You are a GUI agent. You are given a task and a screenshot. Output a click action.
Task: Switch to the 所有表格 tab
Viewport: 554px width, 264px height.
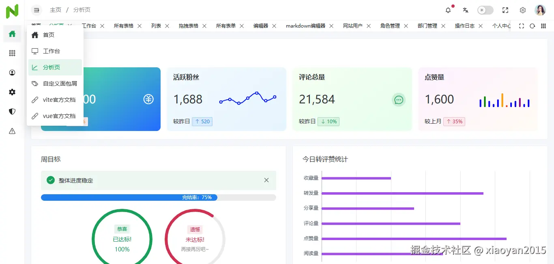coord(123,26)
